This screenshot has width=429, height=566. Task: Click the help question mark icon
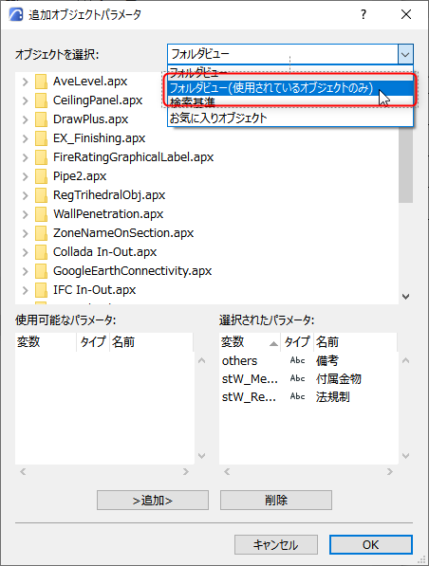[x=364, y=14]
